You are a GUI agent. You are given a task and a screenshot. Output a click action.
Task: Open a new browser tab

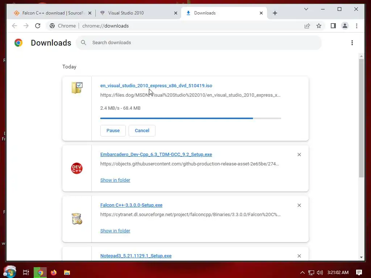point(275,13)
